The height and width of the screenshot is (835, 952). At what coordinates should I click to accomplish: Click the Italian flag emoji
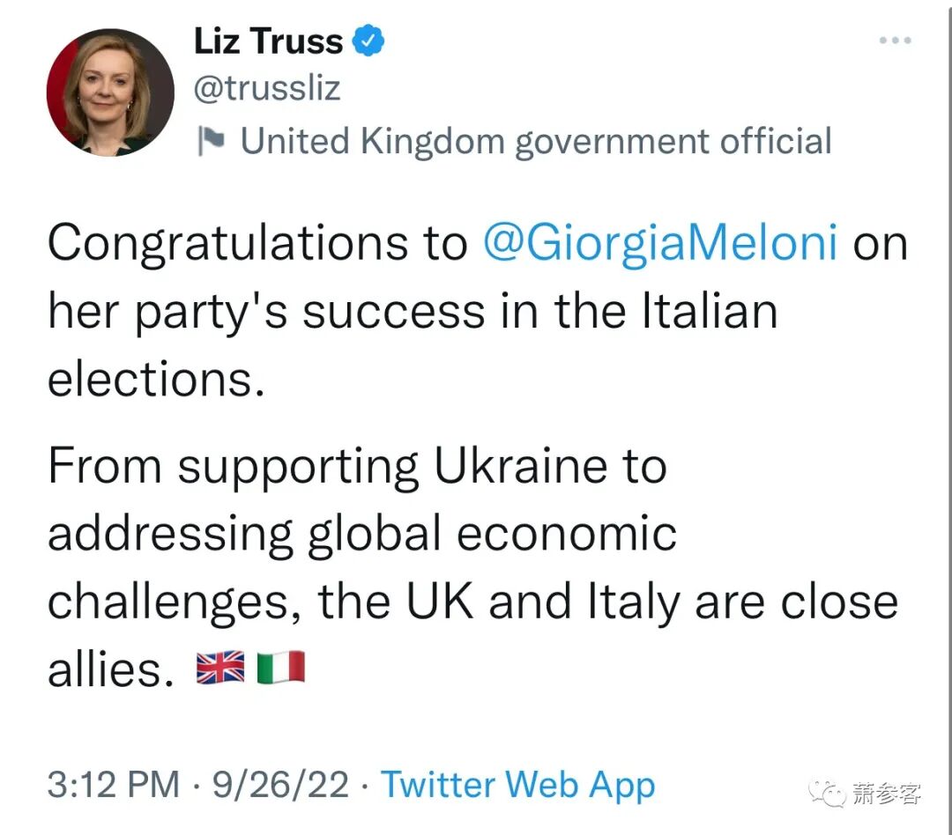pyautogui.click(x=281, y=669)
